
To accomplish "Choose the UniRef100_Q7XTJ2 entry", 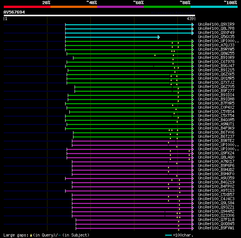I will pyautogui.click(x=216, y=82).
